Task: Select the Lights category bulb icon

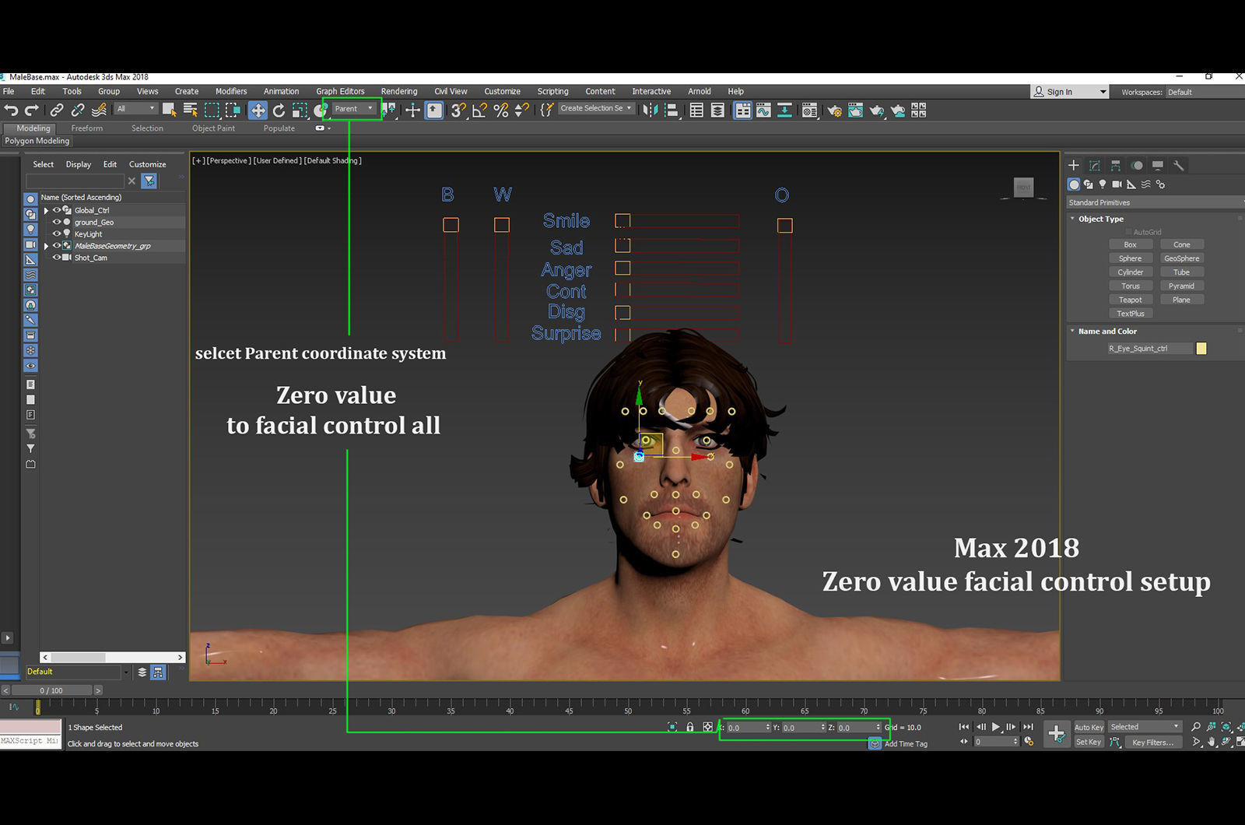Action: [x=1103, y=184]
